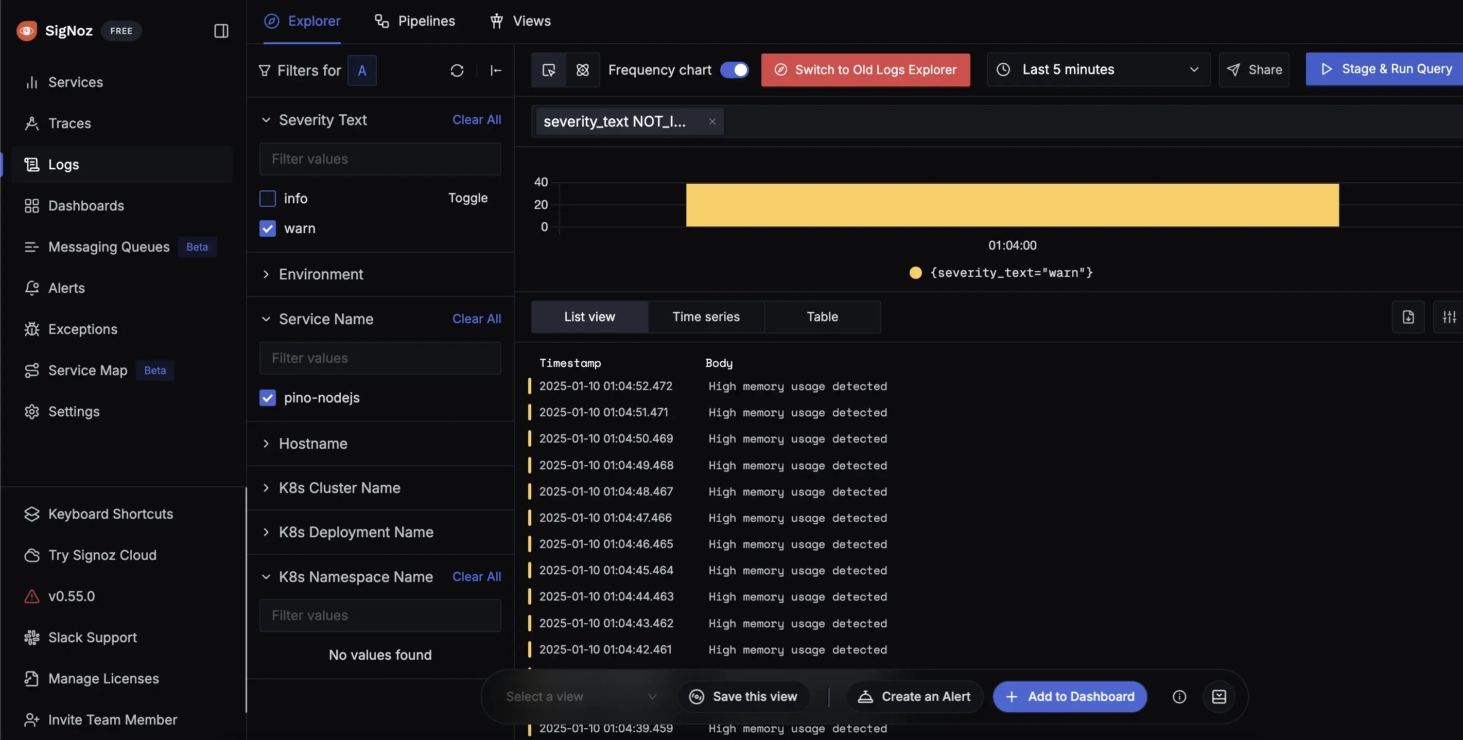The height and width of the screenshot is (740, 1463).
Task: Toggle the 'info' severity checkbox
Action: [267, 198]
